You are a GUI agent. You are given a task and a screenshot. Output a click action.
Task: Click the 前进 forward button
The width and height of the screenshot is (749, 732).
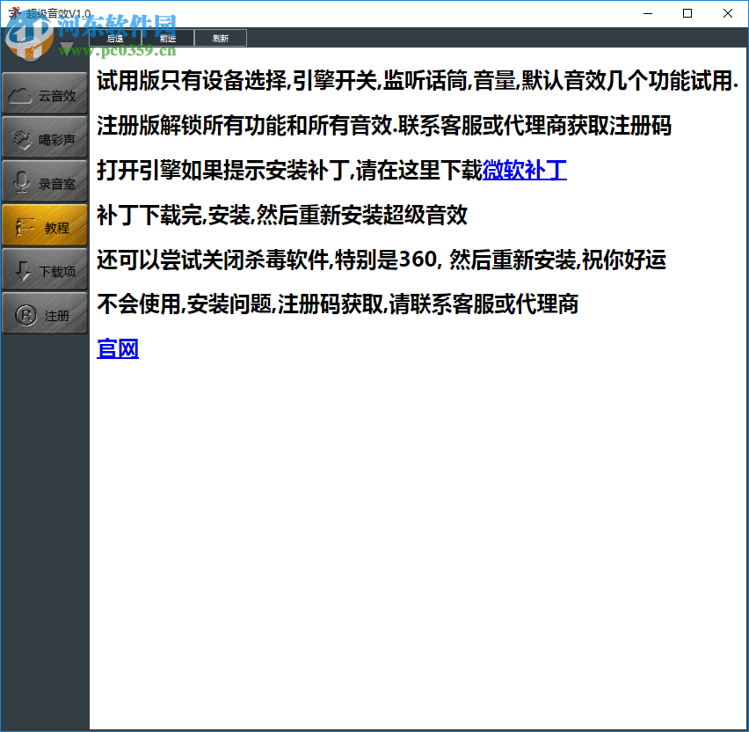click(x=167, y=38)
